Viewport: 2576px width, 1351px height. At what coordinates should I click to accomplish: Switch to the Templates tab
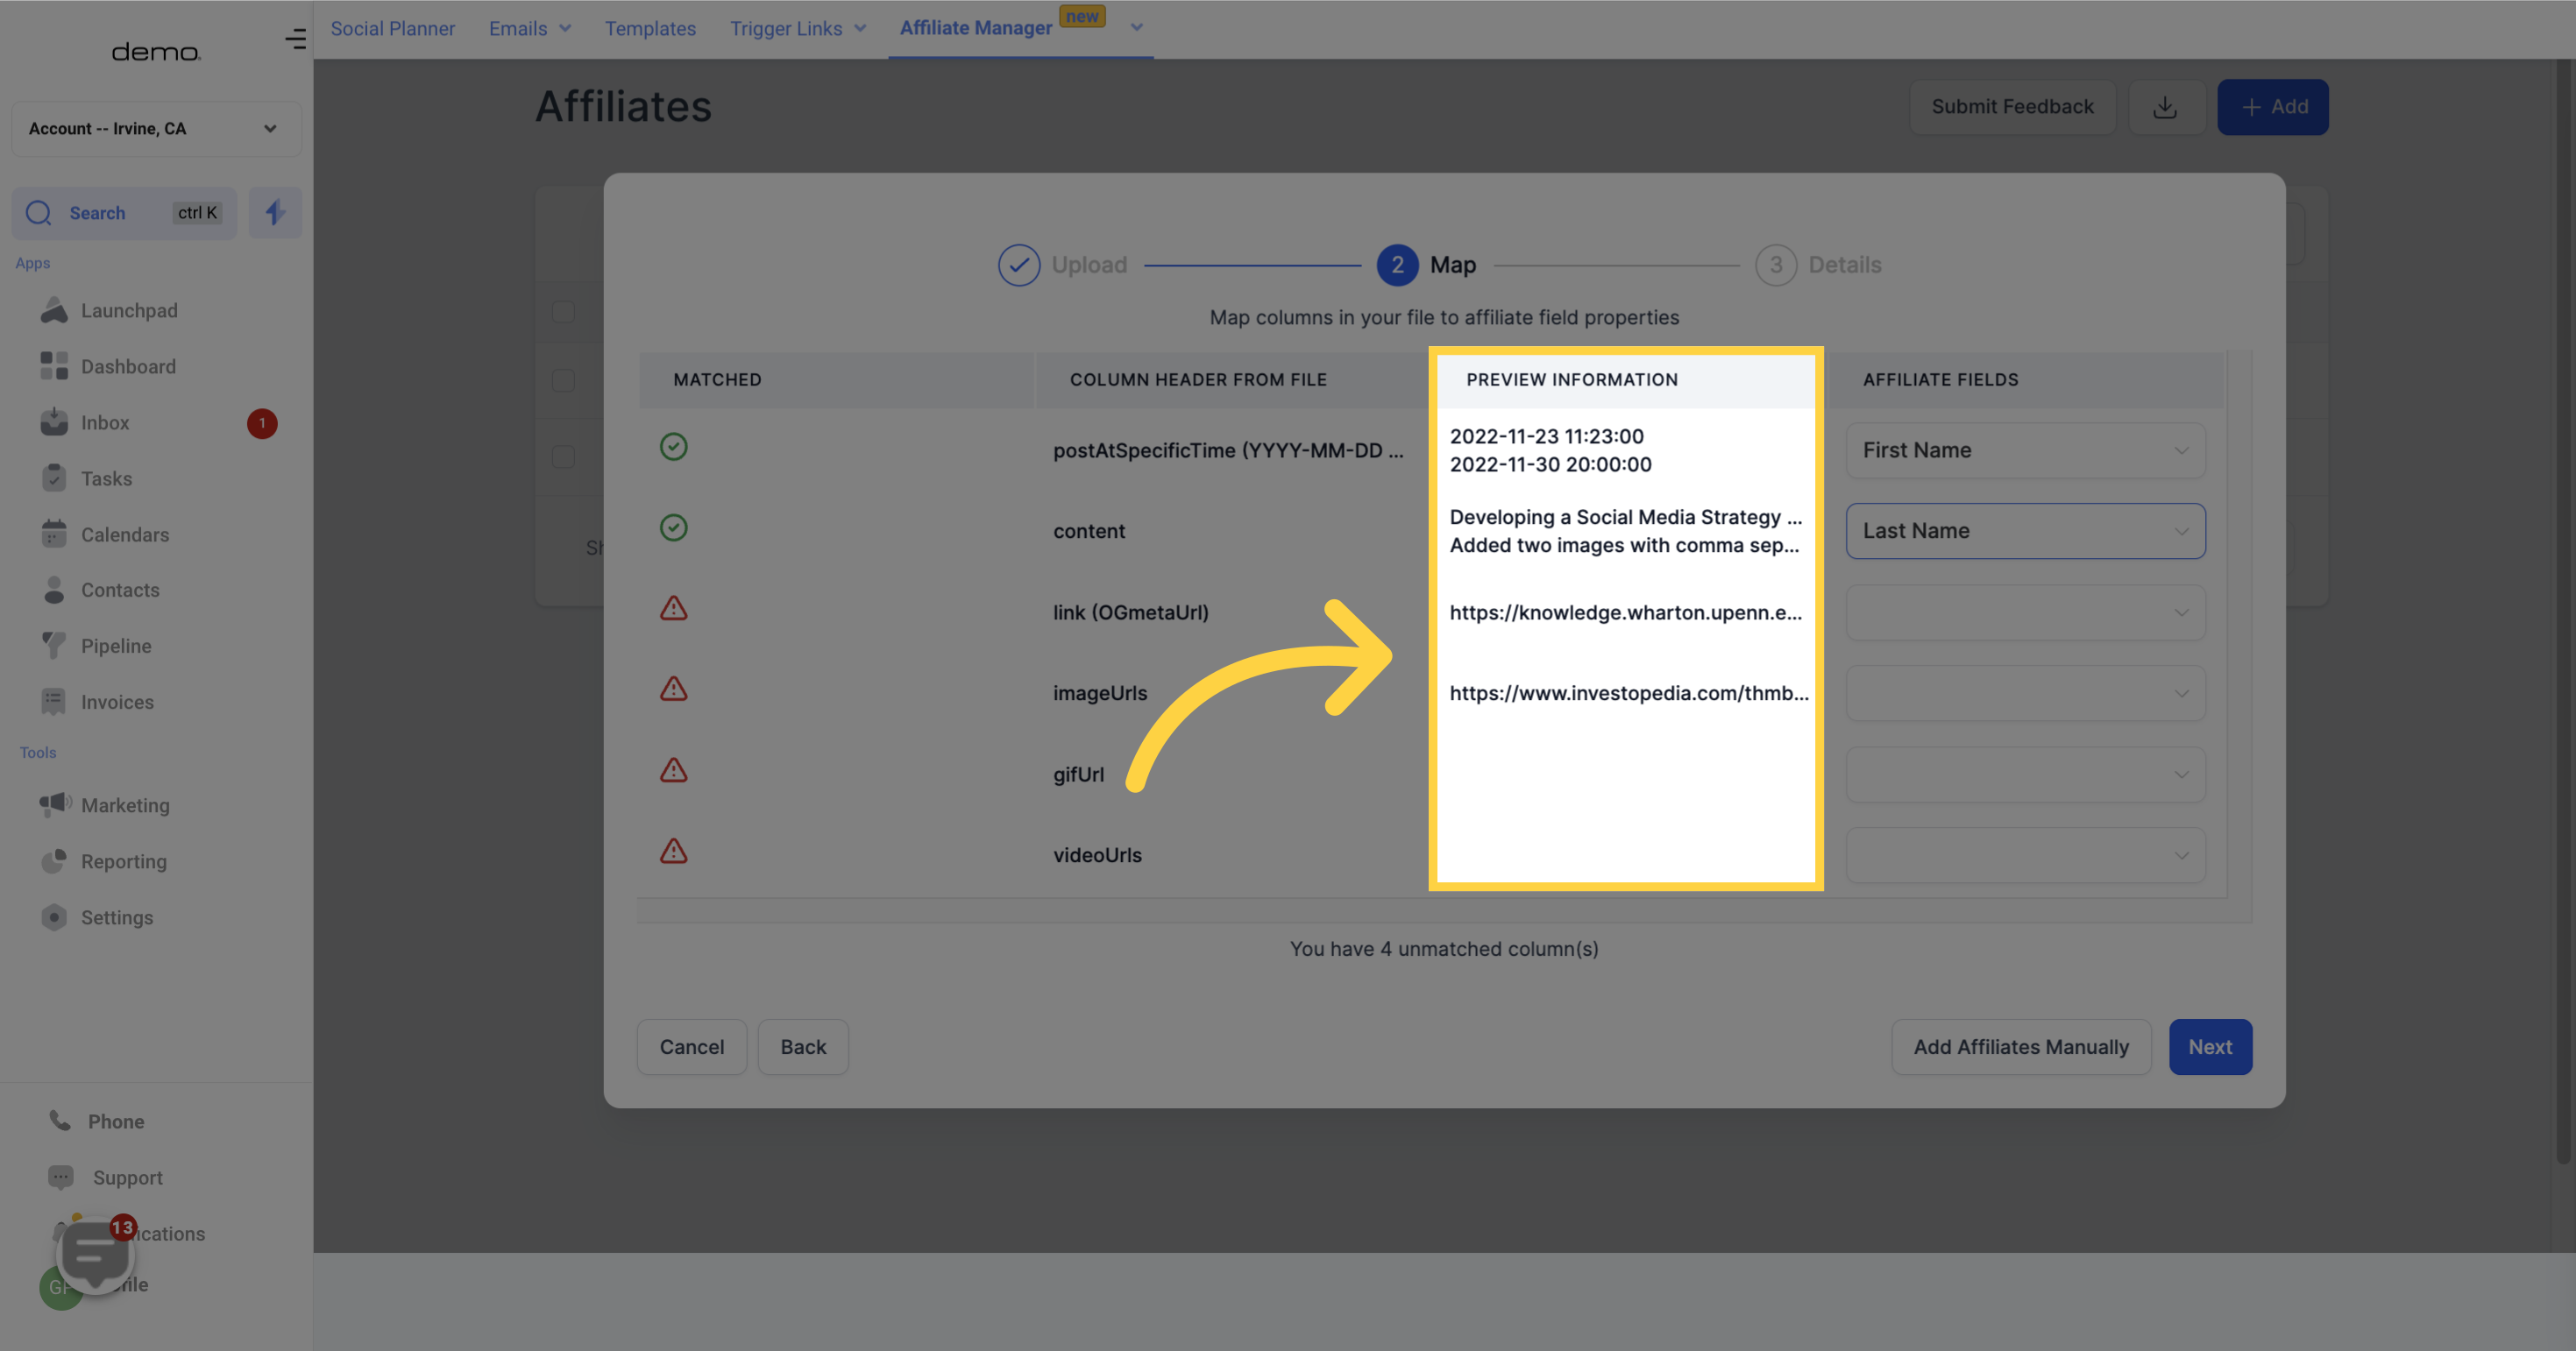point(650,29)
